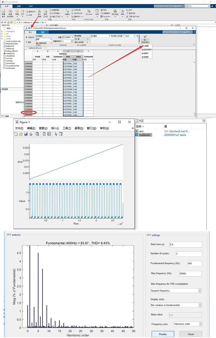Viewport: 216px width, 338px height.
Task: Click the green checkmark import selection button
Action: pos(145,37)
